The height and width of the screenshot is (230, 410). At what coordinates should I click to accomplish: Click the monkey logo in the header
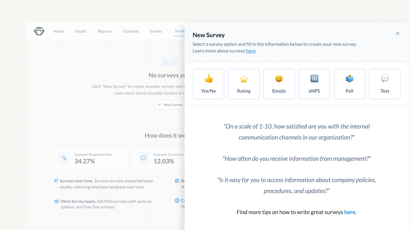(x=39, y=31)
